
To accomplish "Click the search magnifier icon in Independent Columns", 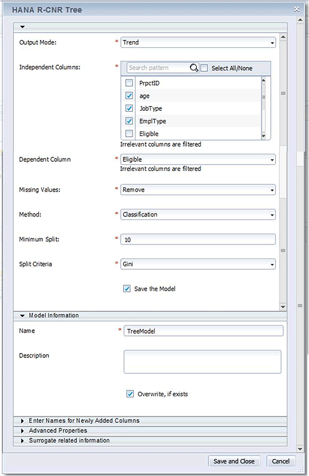I will click(194, 67).
